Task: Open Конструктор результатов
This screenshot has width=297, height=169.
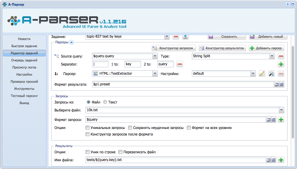Action: coord(222,48)
